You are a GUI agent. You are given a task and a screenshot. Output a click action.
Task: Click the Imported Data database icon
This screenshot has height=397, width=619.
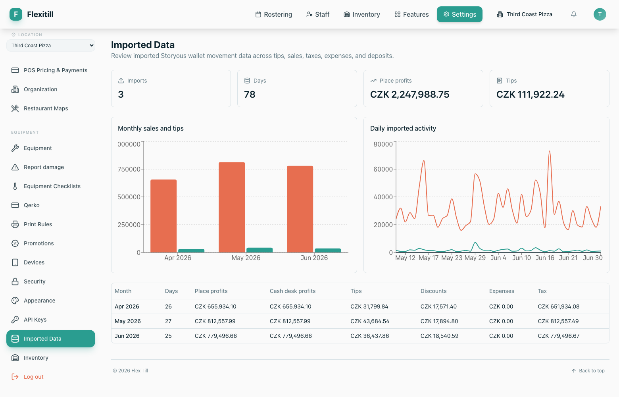point(15,339)
